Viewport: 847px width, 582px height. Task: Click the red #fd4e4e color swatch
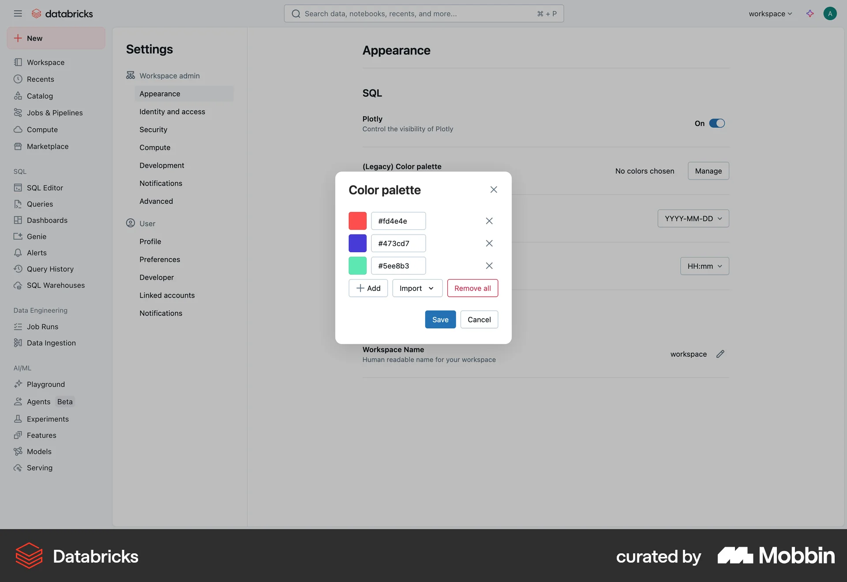point(357,220)
